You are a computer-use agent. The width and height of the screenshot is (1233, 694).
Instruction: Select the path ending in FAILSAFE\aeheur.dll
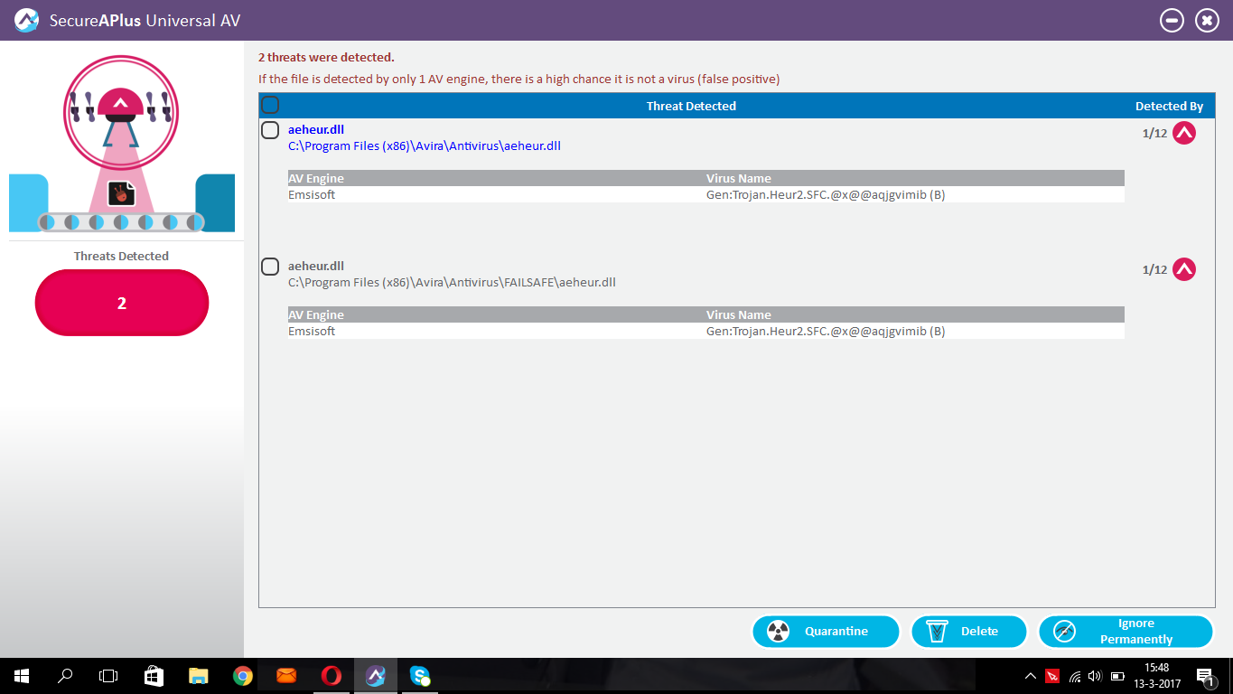point(452,282)
